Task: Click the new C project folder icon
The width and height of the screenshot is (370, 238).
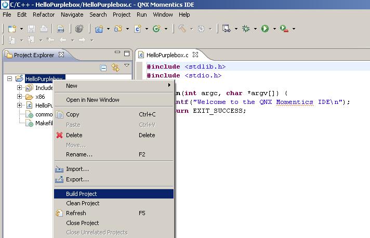Action: tap(99, 29)
